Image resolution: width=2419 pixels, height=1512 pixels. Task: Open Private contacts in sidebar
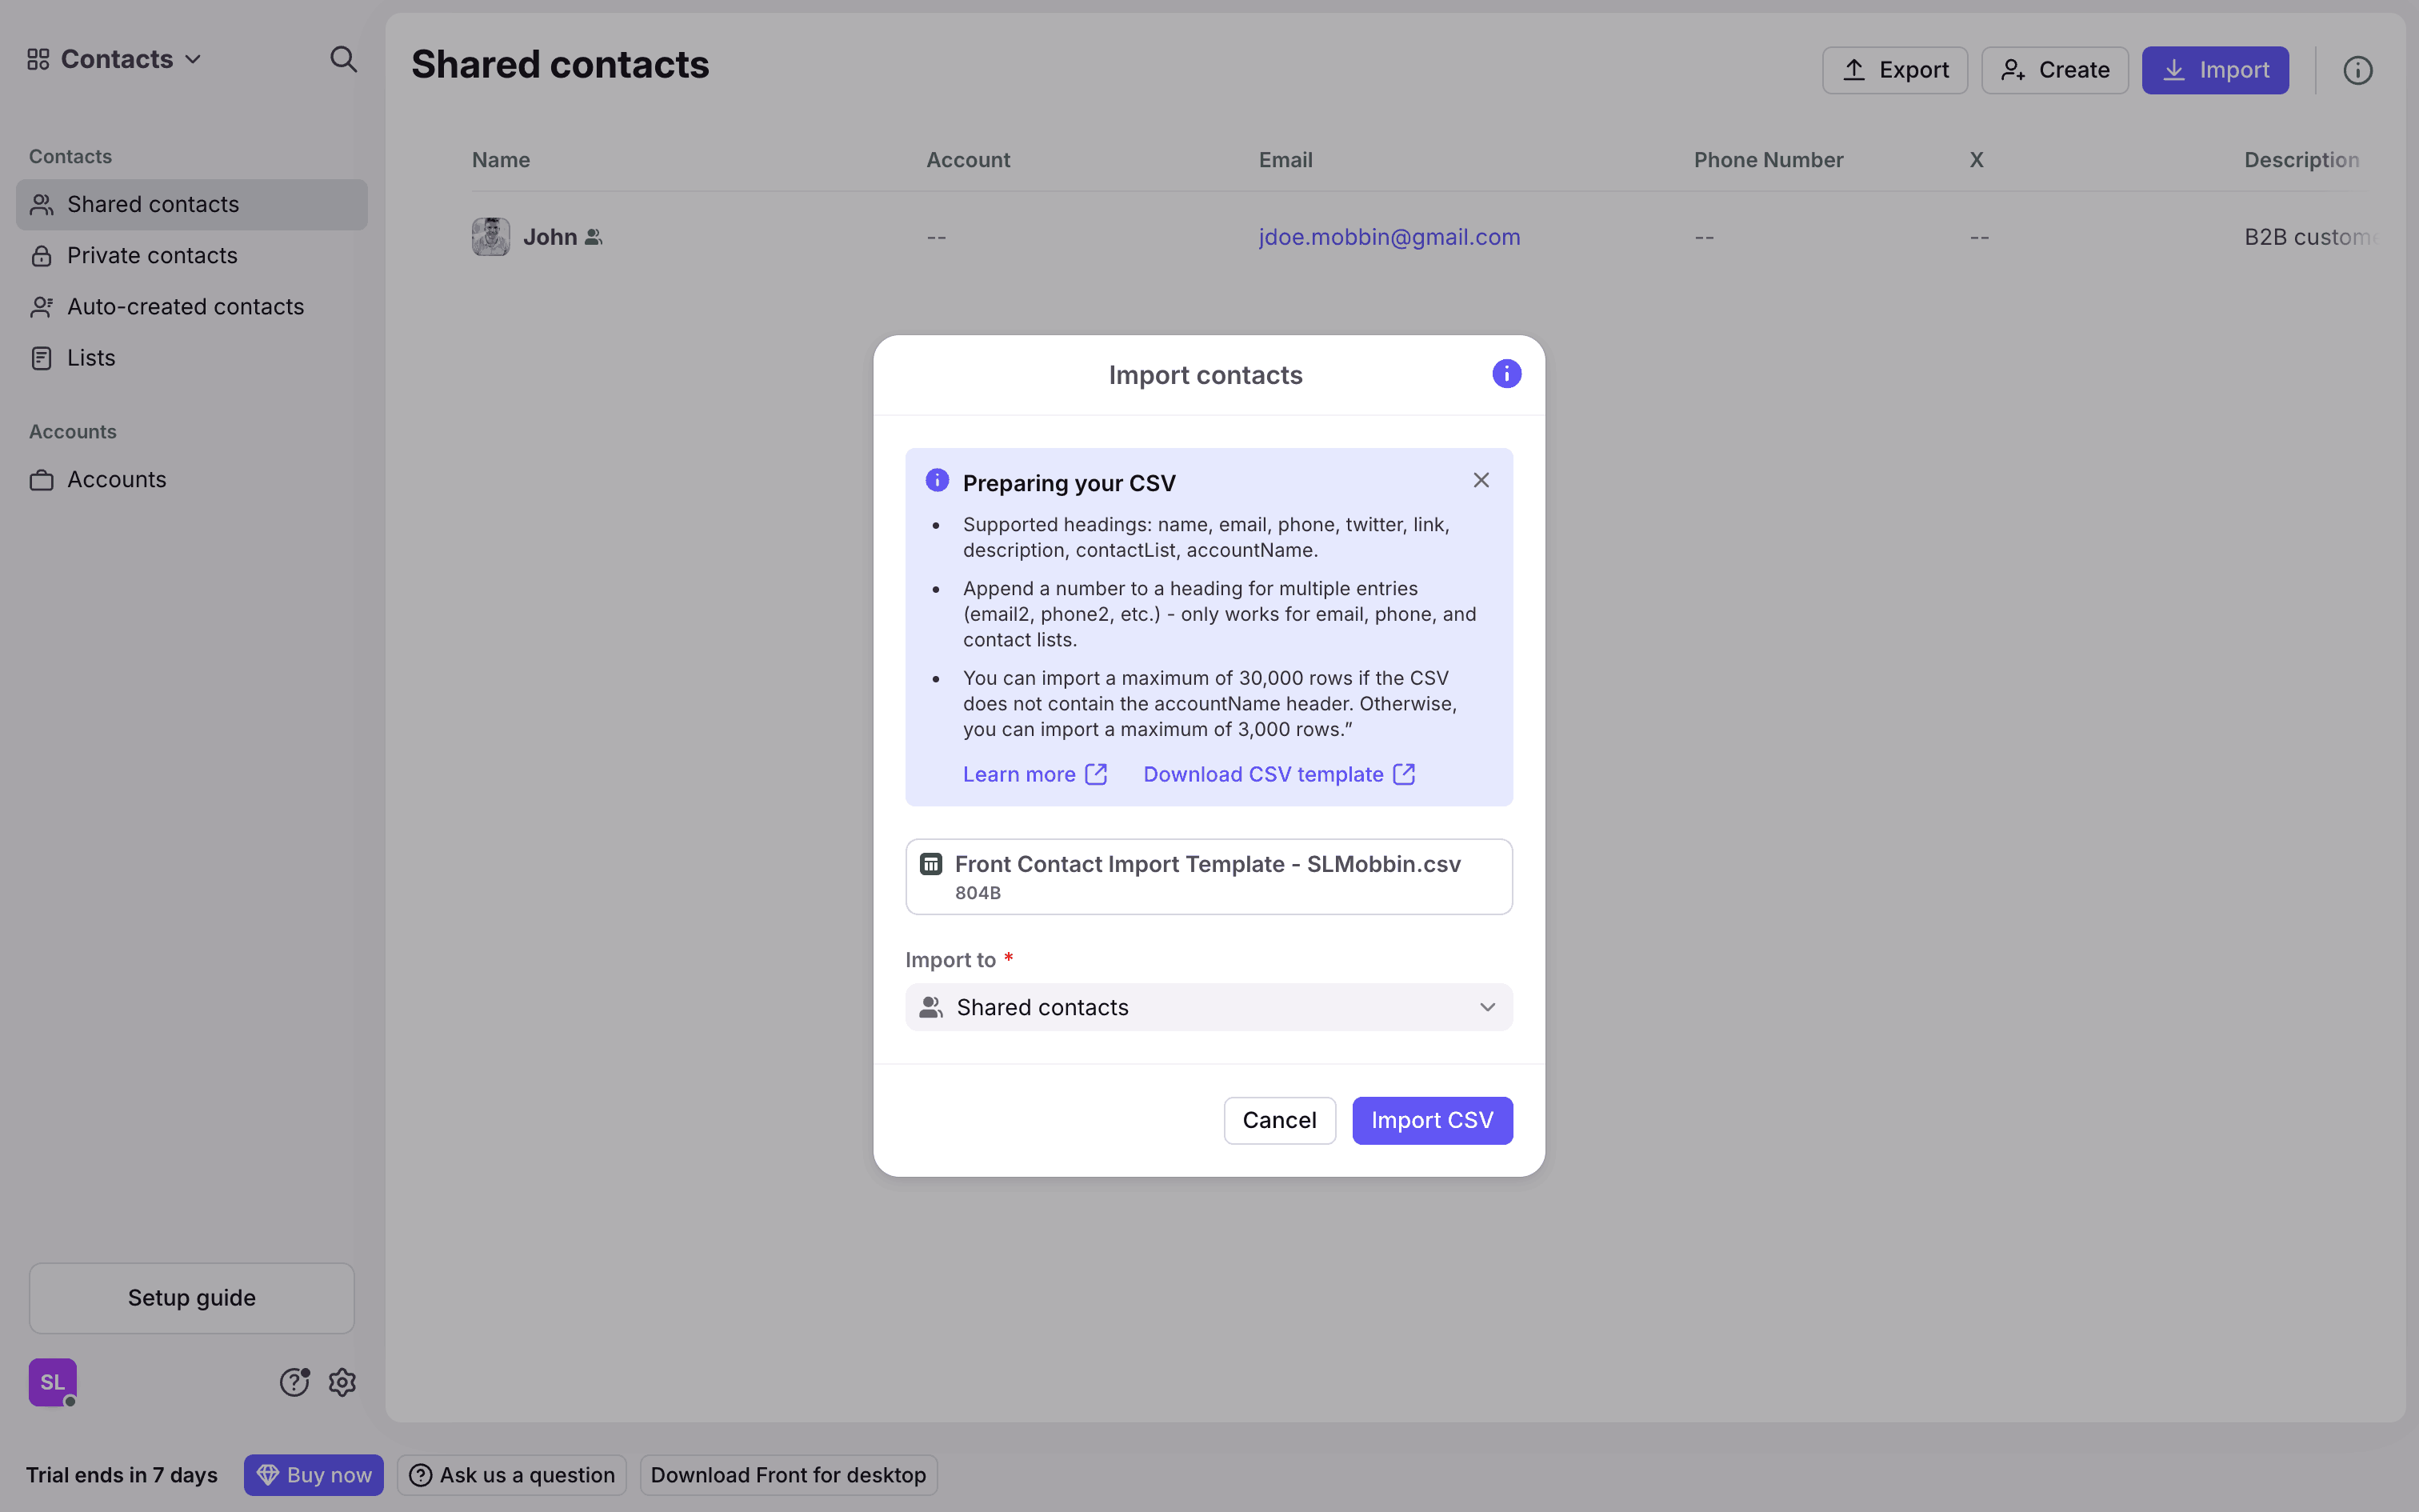click(x=152, y=256)
